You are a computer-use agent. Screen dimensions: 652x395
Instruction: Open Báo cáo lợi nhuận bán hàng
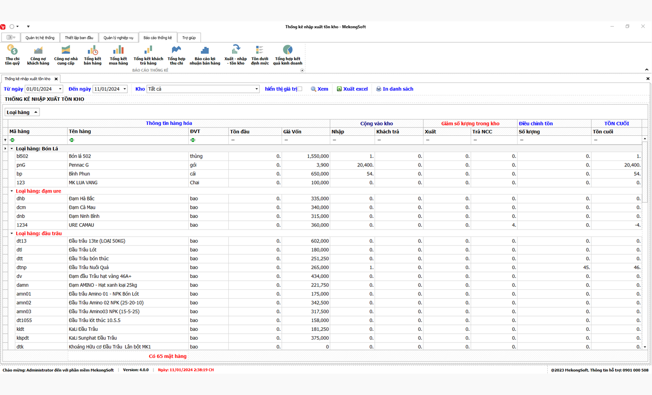pos(204,54)
